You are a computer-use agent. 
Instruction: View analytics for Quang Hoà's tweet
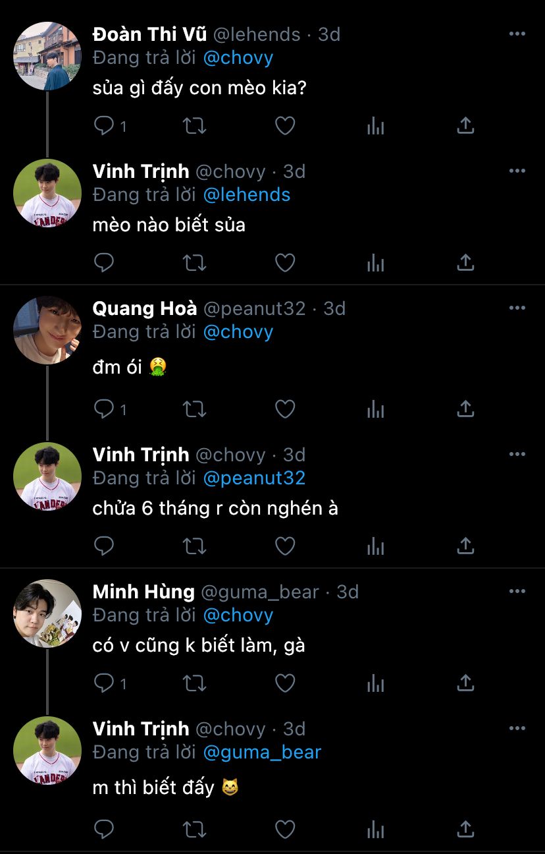375,409
